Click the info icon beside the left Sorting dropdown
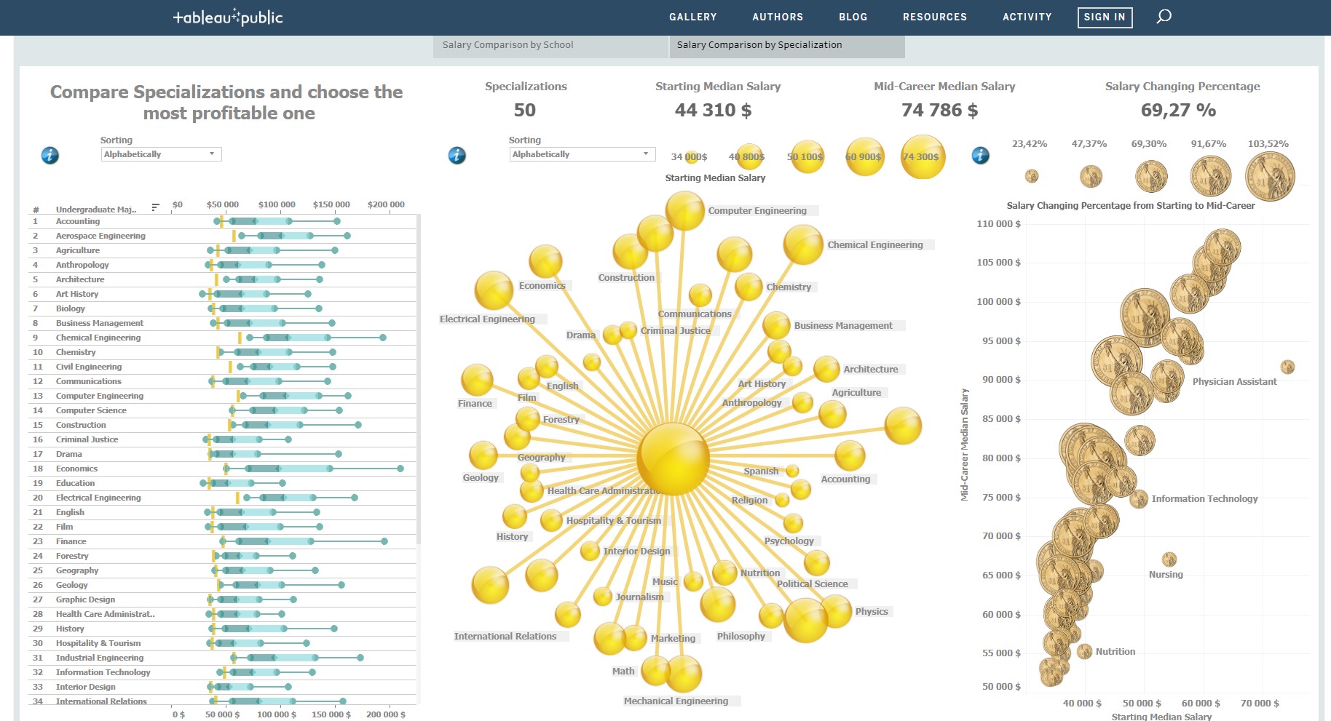 tap(50, 154)
